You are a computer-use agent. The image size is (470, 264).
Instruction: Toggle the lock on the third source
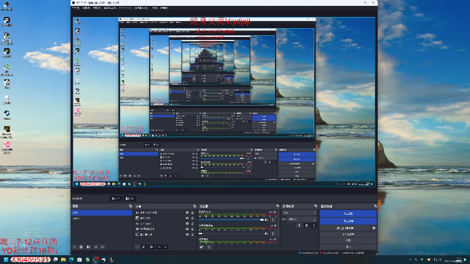(193, 224)
